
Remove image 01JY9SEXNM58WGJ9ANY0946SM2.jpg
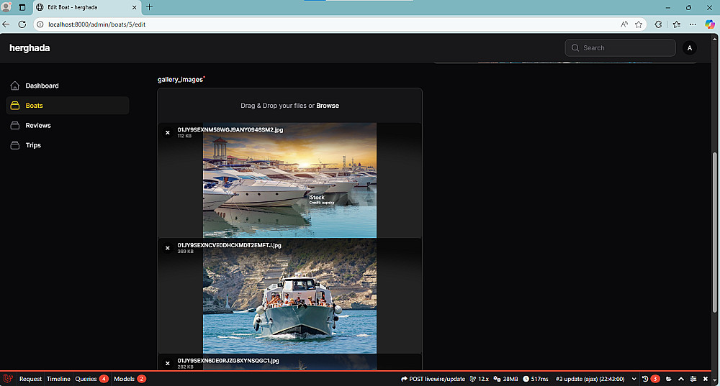(168, 132)
